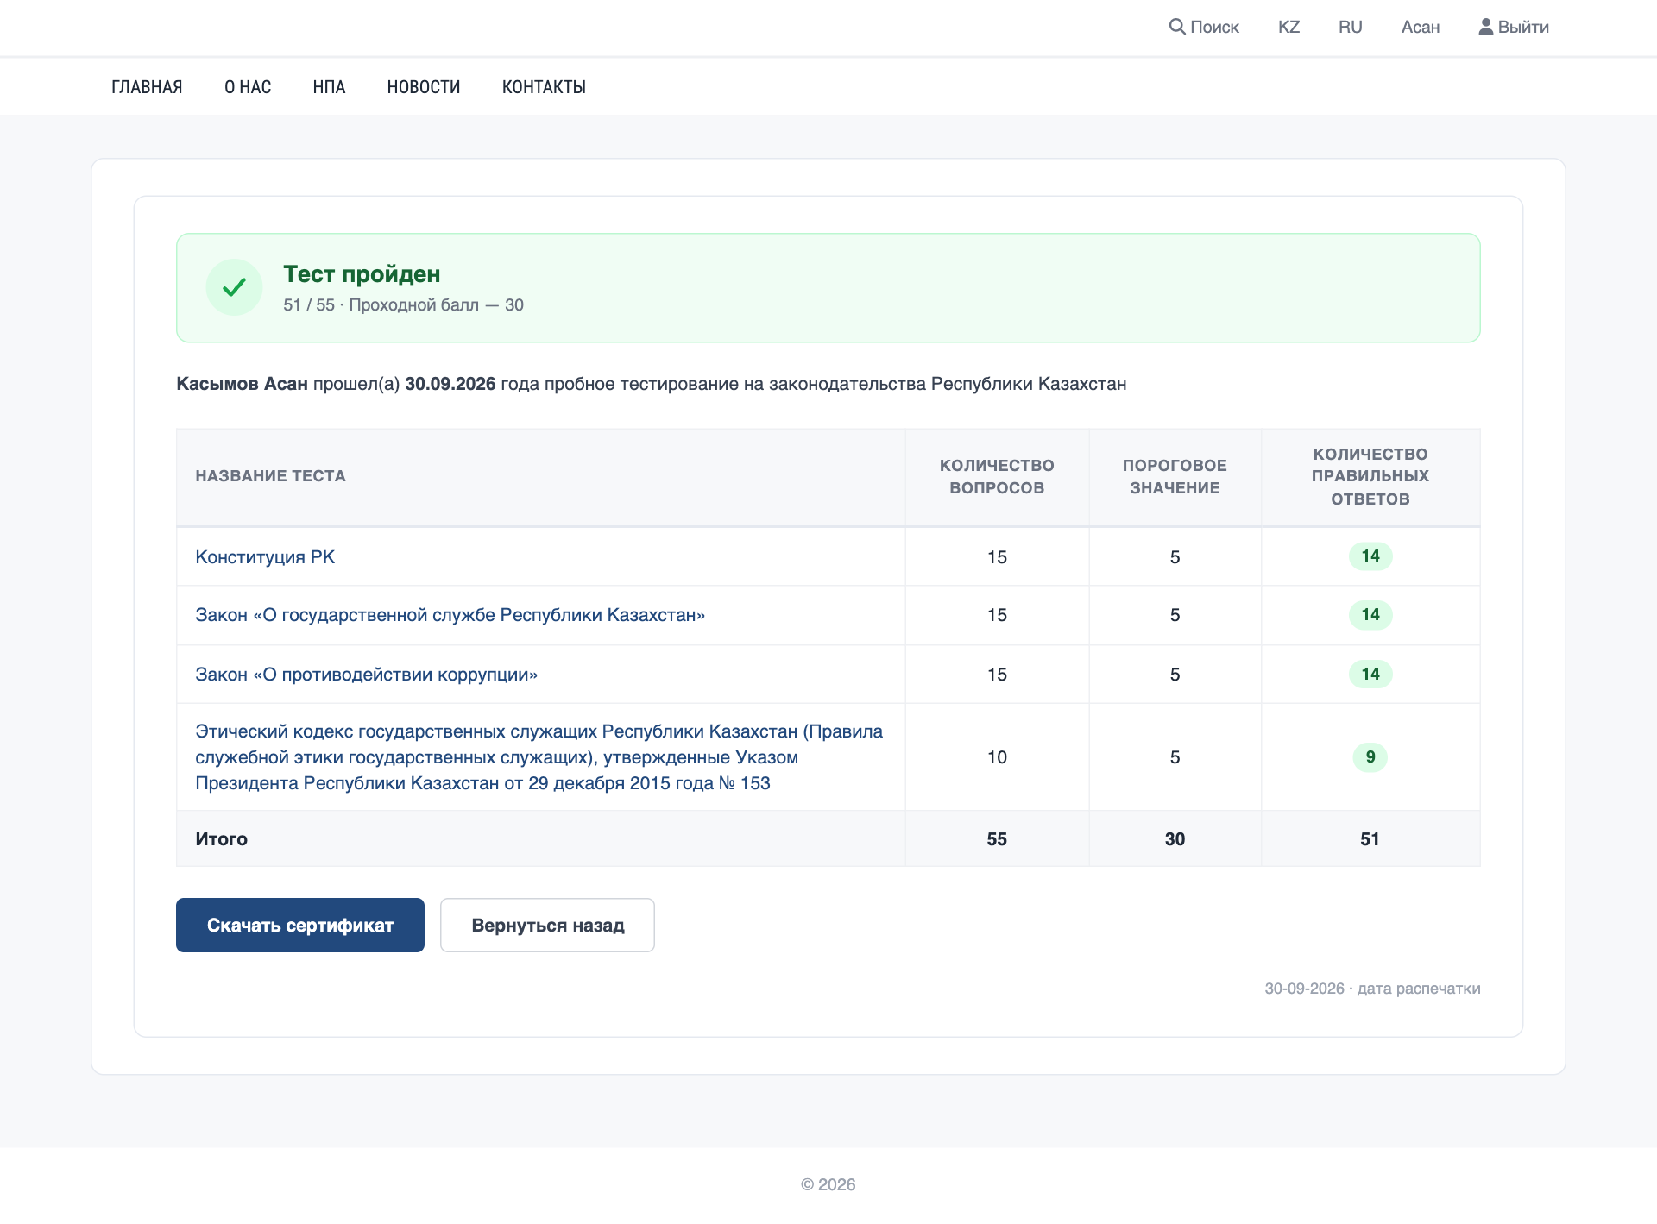Click the user icon beside Выйти
The width and height of the screenshot is (1657, 1224).
click(x=1485, y=27)
